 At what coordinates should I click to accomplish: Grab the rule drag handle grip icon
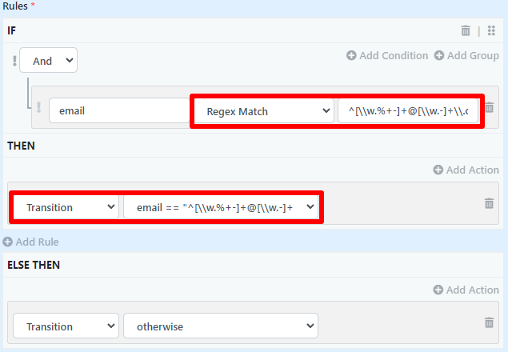point(491,30)
